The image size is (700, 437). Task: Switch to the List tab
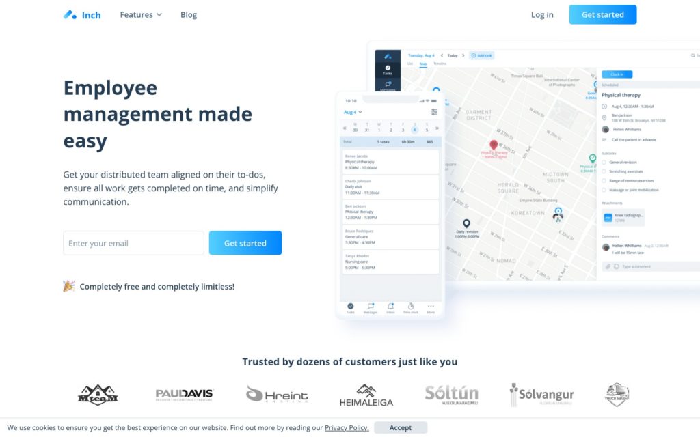[x=410, y=64]
